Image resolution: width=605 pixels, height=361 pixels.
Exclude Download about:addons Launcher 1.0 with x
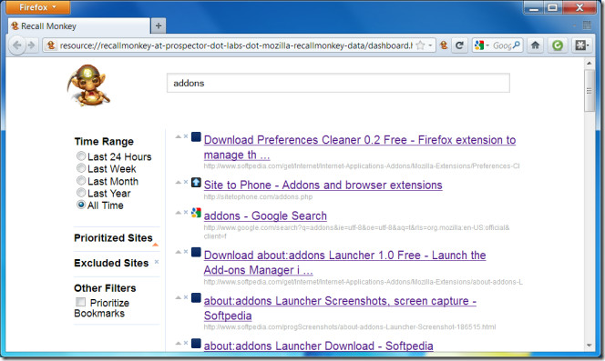[x=186, y=252]
